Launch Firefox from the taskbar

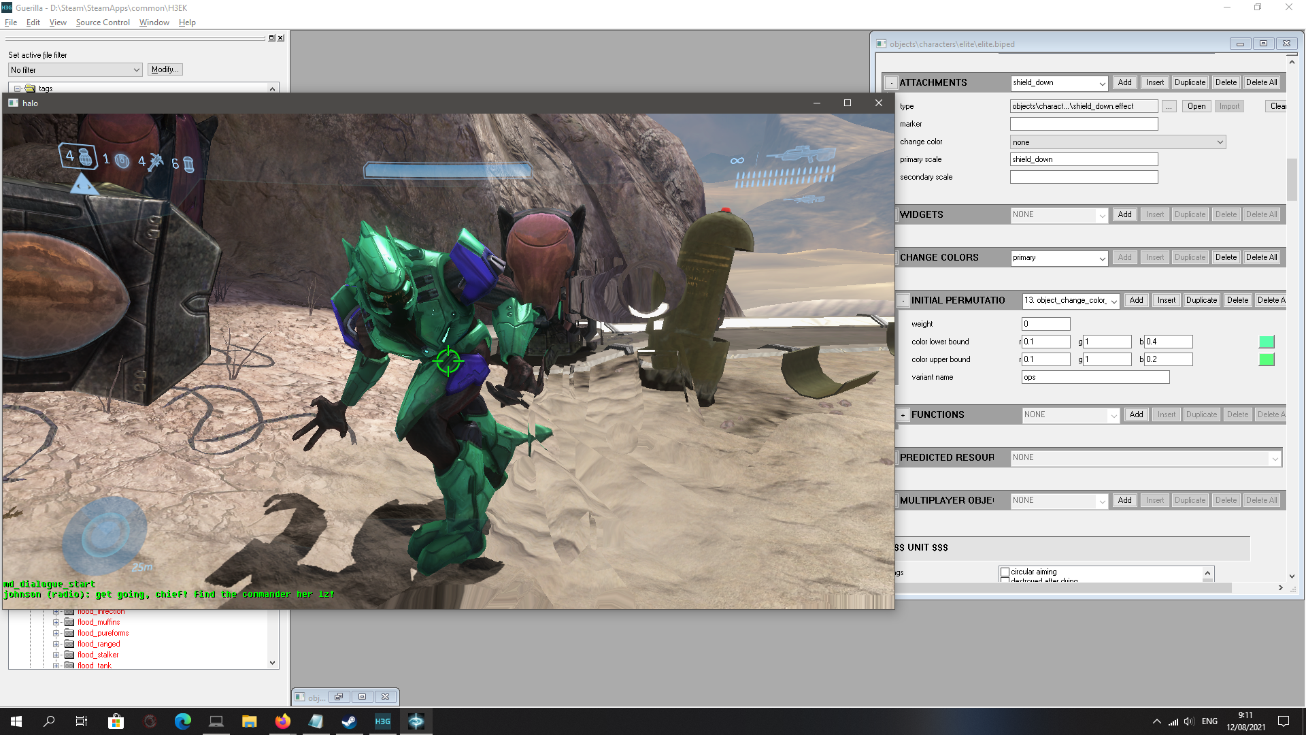click(283, 721)
